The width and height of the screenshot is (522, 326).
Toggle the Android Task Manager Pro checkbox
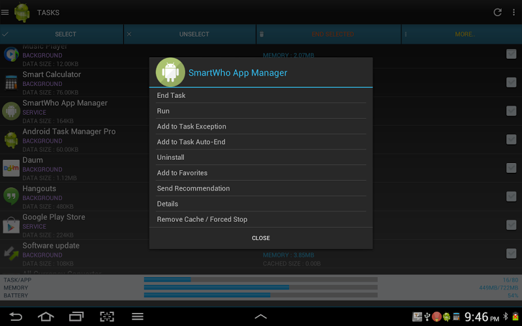(x=511, y=140)
